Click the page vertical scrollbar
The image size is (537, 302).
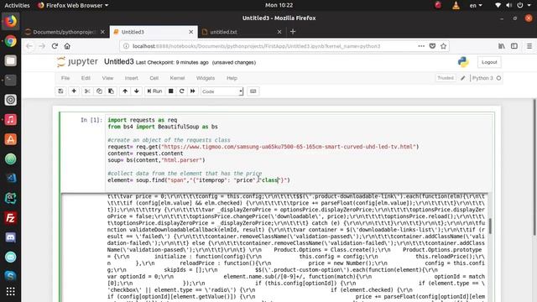tap(534, 167)
